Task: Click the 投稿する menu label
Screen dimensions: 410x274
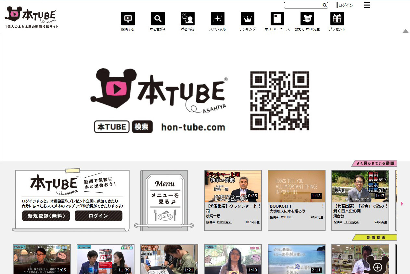Action: (128, 29)
